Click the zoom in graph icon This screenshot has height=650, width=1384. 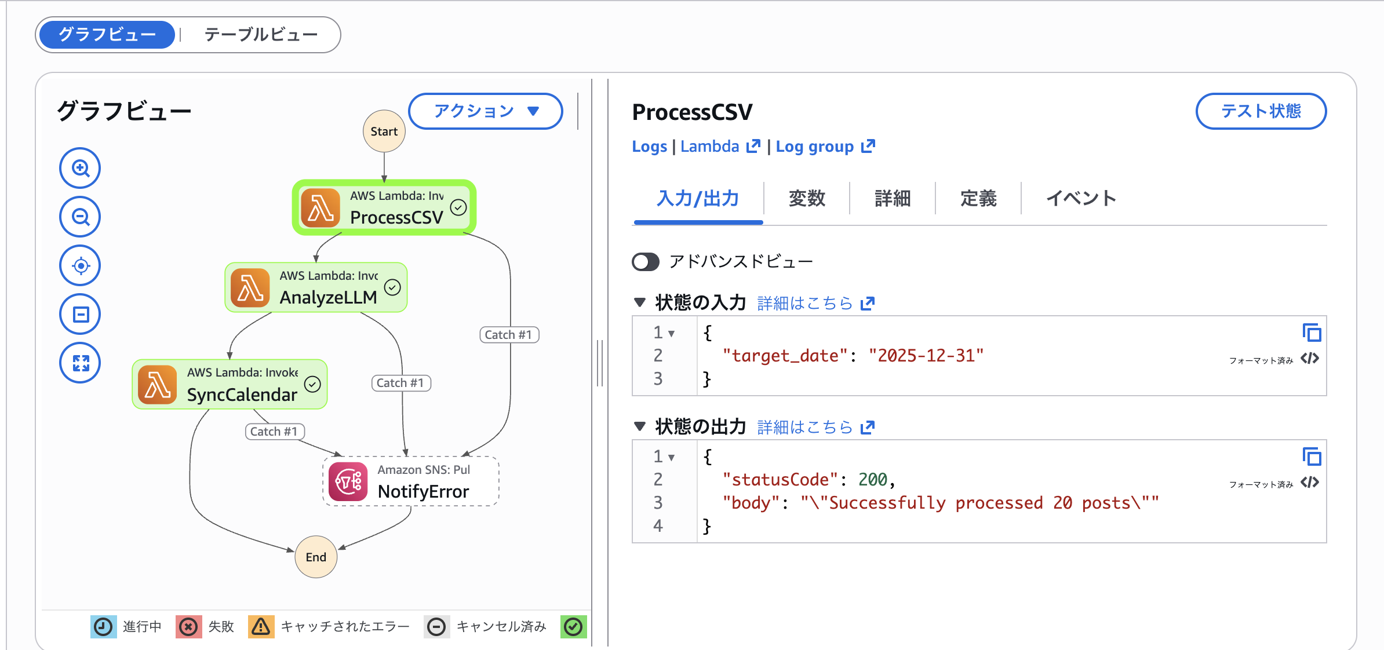tap(80, 168)
